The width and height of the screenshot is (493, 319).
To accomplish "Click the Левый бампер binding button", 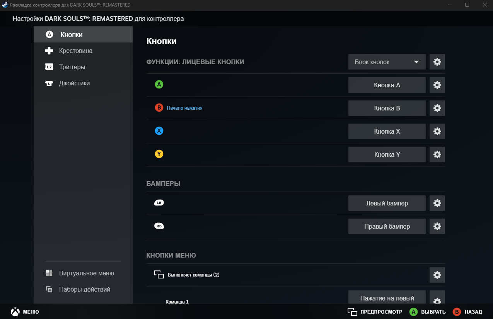I will pos(387,203).
